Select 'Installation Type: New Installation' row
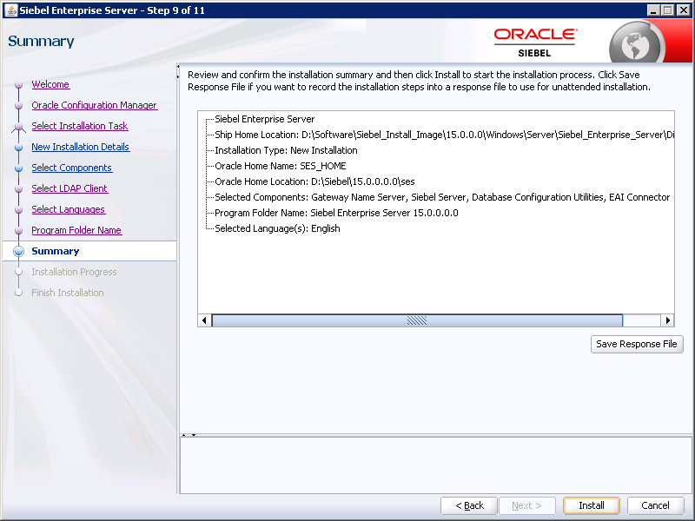Viewport: 695px width, 521px height. 286,150
